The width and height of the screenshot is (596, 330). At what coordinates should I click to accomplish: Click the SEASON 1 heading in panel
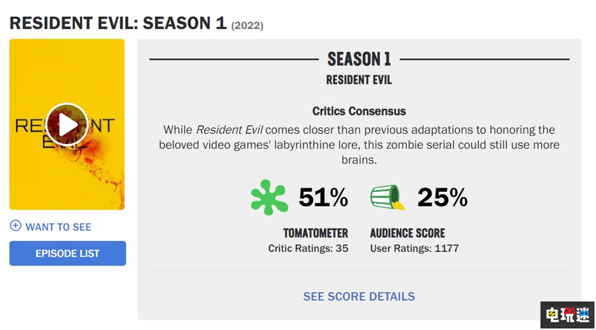coord(359,59)
